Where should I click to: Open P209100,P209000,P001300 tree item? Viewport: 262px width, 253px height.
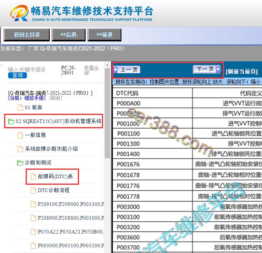tap(71, 204)
